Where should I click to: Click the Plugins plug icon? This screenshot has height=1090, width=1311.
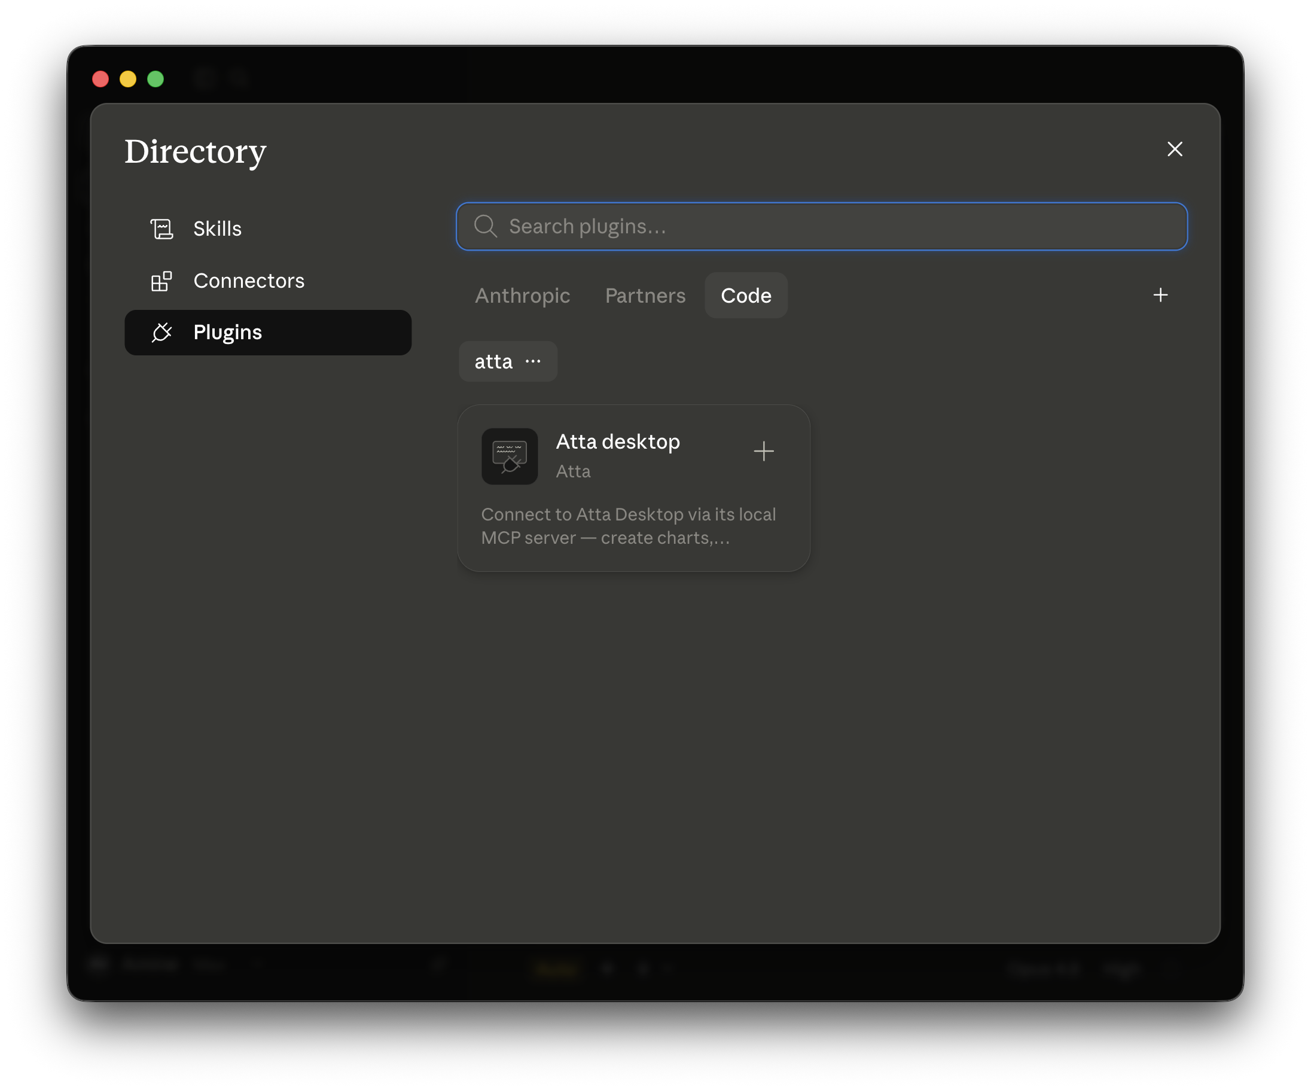pos(161,333)
